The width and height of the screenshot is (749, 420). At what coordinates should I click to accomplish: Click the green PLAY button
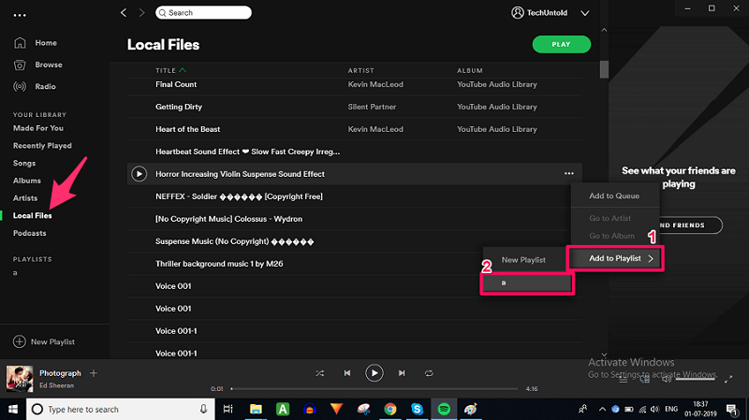tap(561, 44)
